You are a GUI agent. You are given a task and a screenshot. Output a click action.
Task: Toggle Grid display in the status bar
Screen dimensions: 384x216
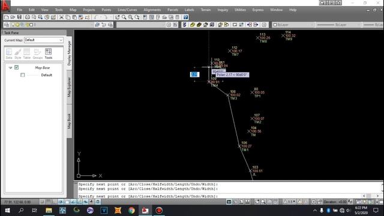coord(49,202)
